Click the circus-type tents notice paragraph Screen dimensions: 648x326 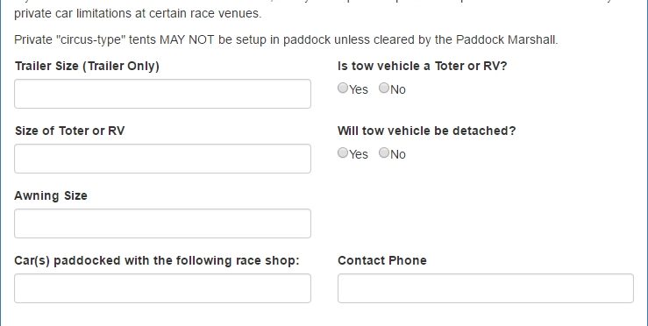point(286,40)
